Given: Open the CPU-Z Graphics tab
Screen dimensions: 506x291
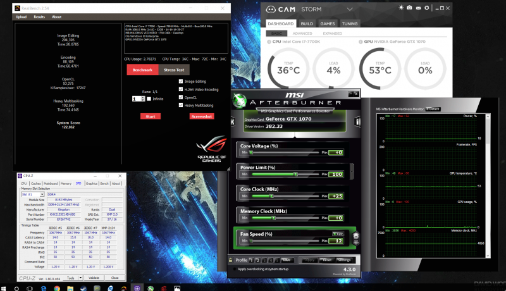Looking at the screenshot, I should (x=91, y=183).
